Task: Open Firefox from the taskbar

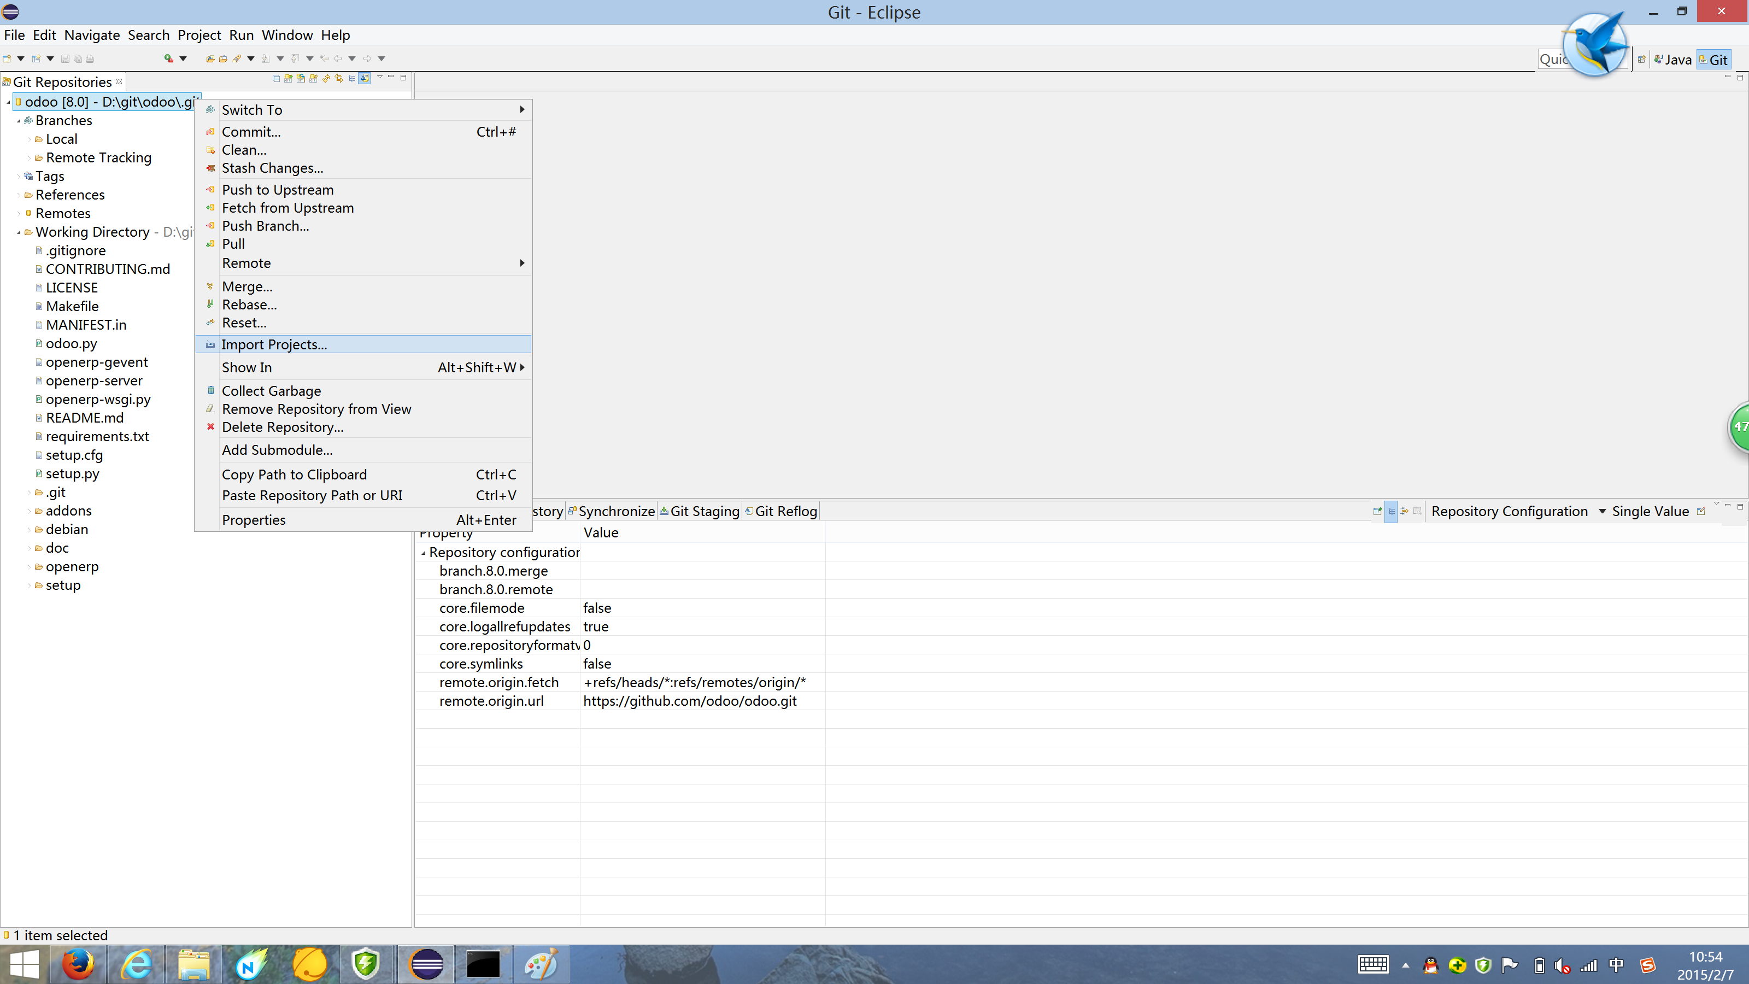Action: 78,964
